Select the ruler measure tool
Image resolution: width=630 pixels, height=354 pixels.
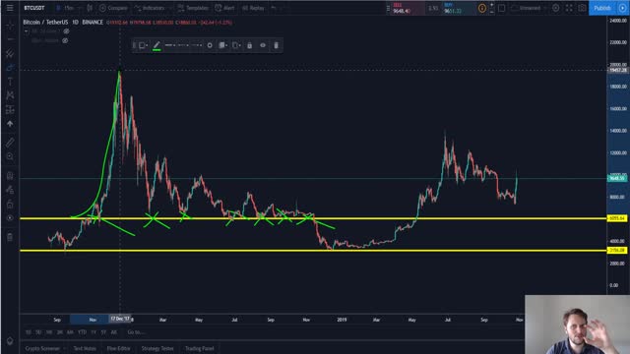pos(10,143)
